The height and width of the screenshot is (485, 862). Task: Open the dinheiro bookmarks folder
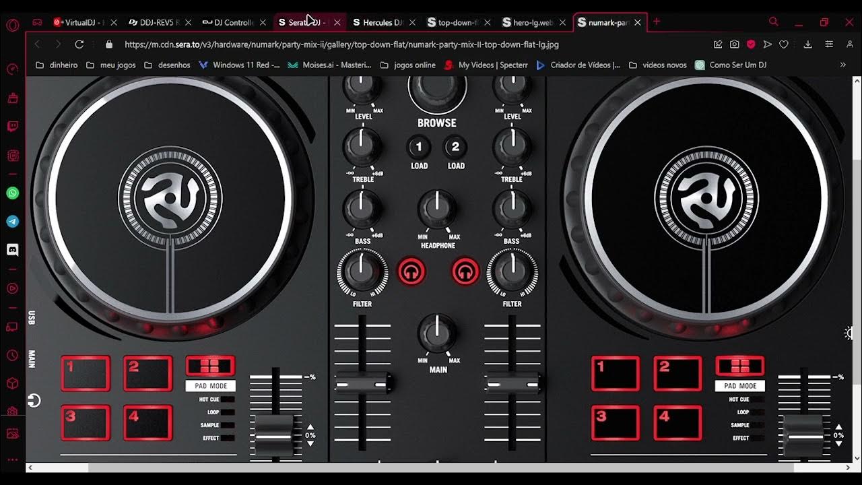[57, 65]
